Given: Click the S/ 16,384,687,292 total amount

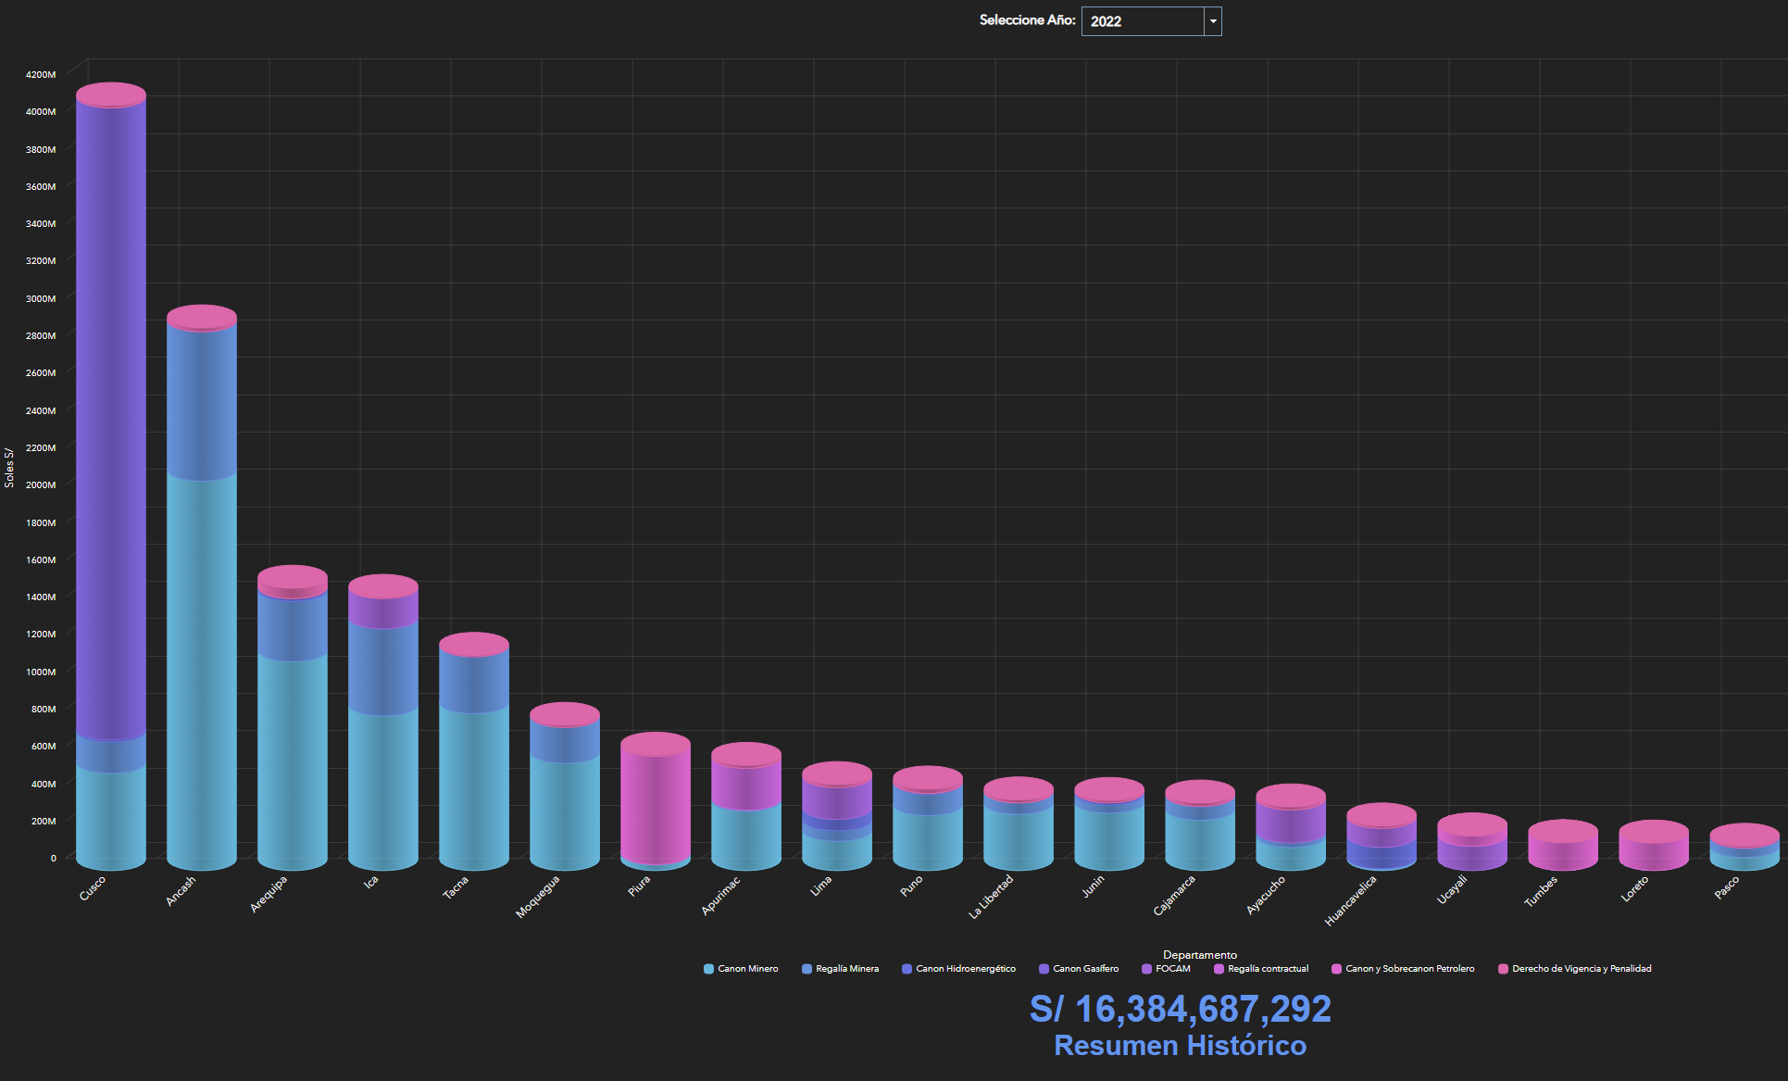Looking at the screenshot, I should tap(1181, 1009).
